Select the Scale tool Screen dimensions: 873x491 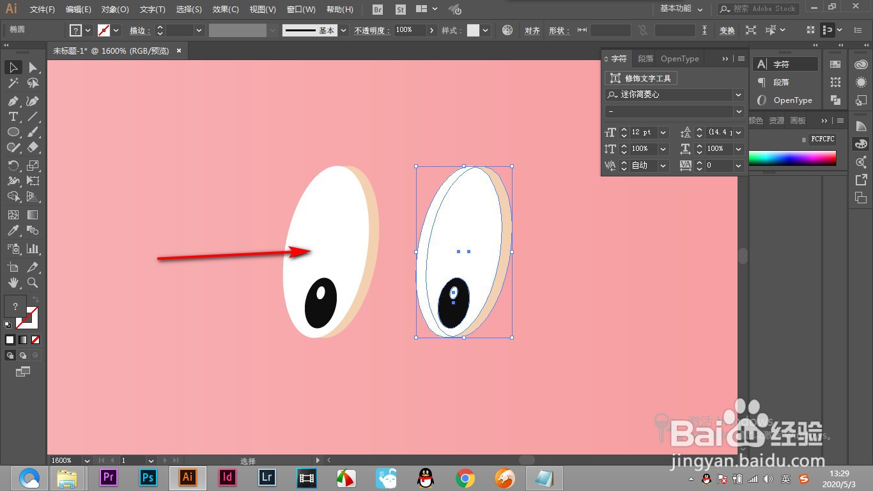coord(33,166)
